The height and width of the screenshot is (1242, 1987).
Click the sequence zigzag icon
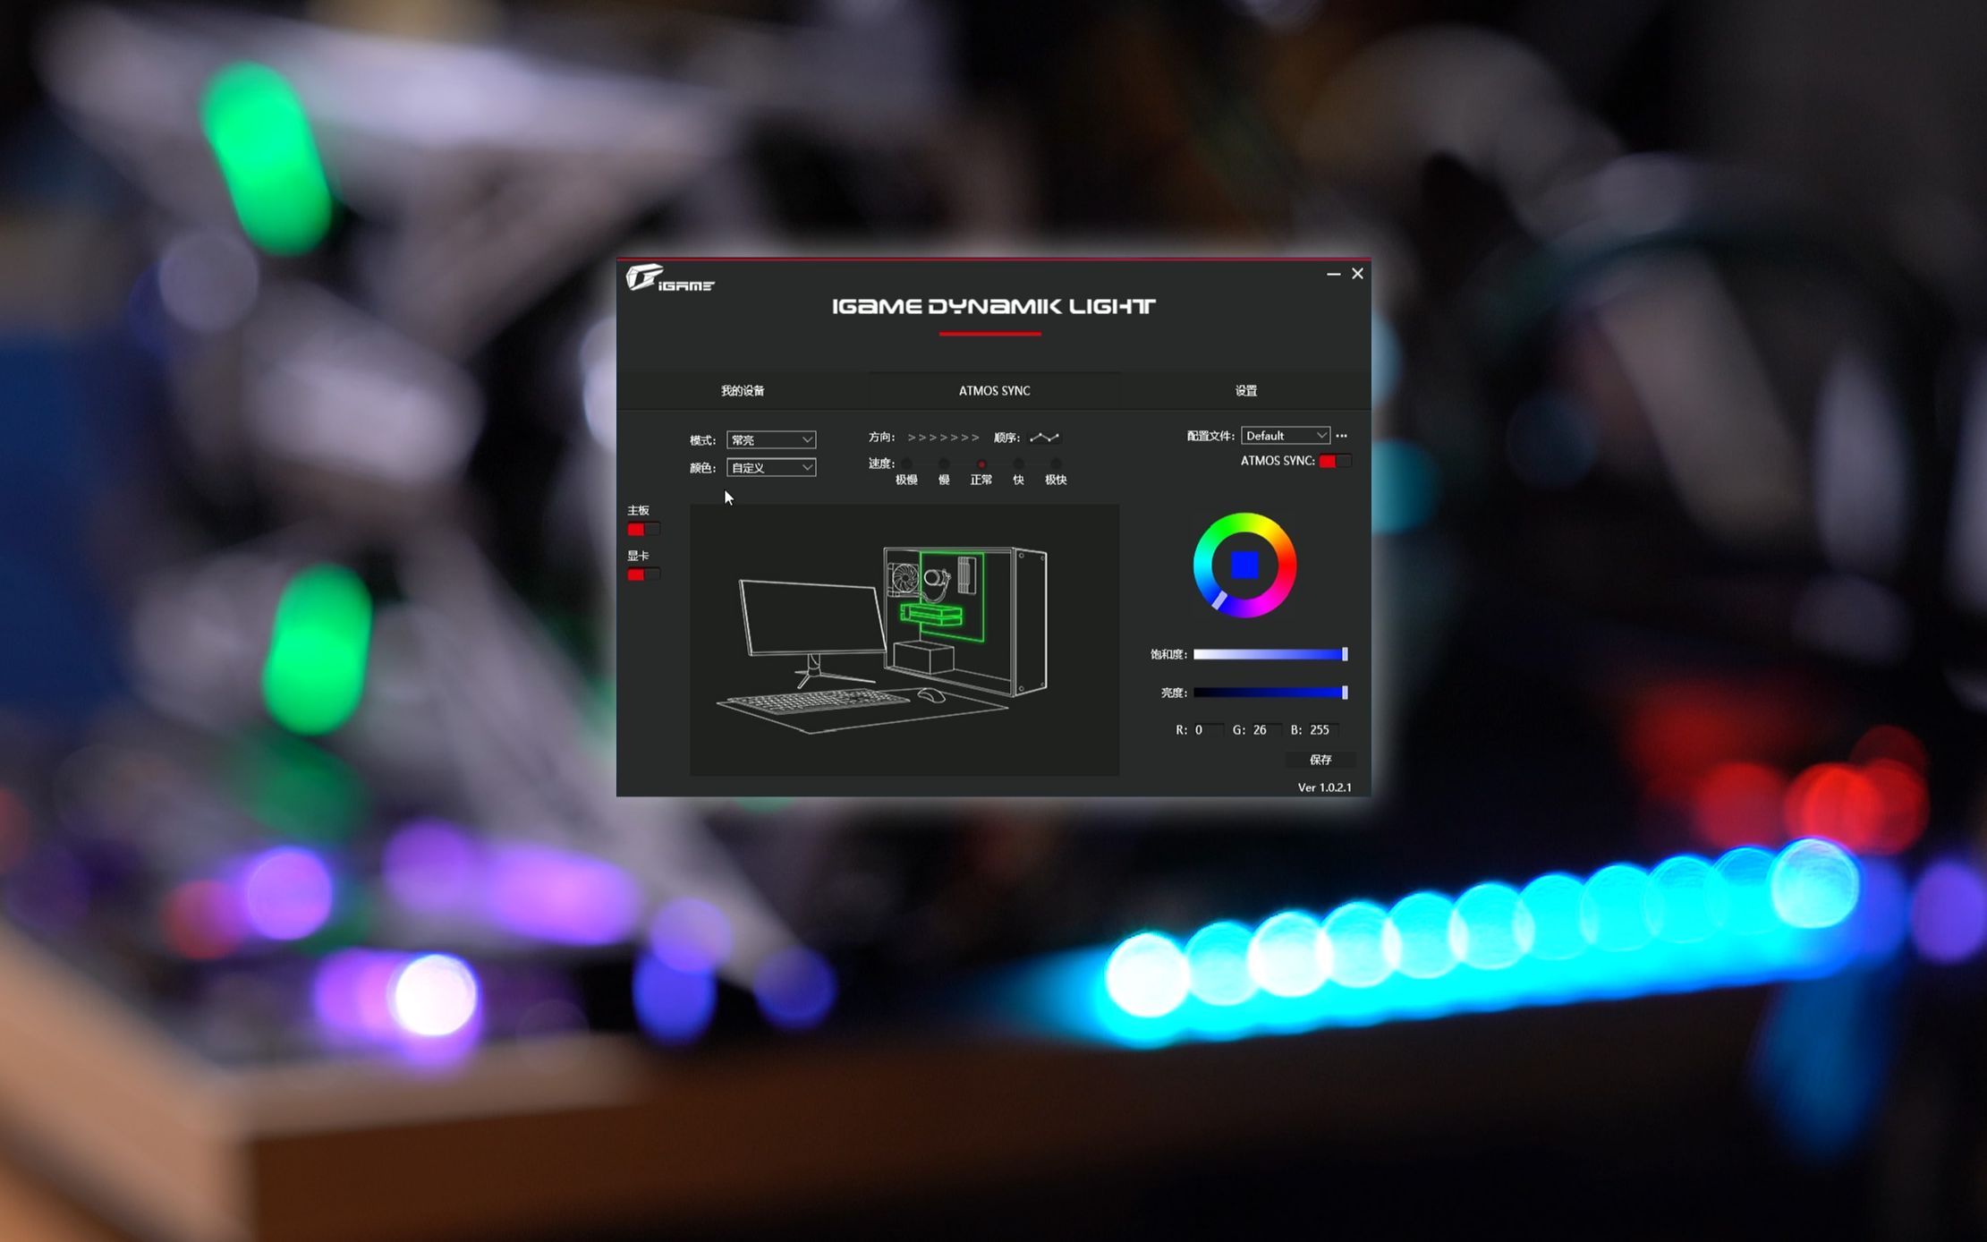(1044, 438)
